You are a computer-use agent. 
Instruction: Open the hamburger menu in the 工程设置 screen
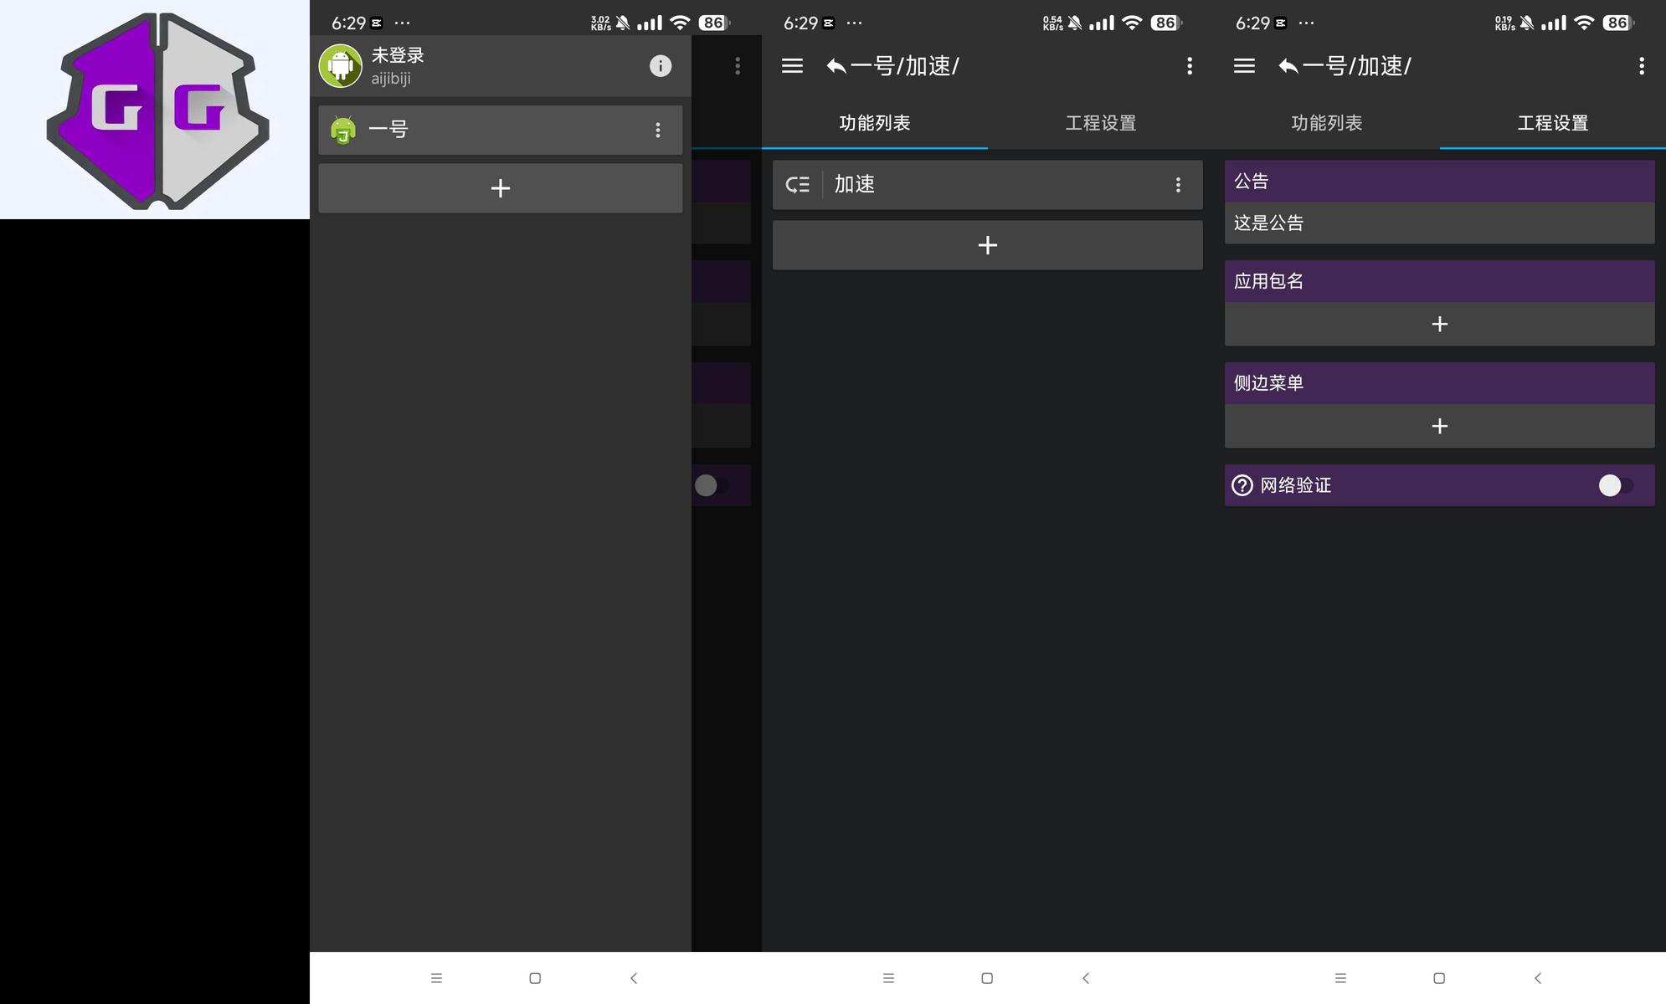click(1244, 66)
